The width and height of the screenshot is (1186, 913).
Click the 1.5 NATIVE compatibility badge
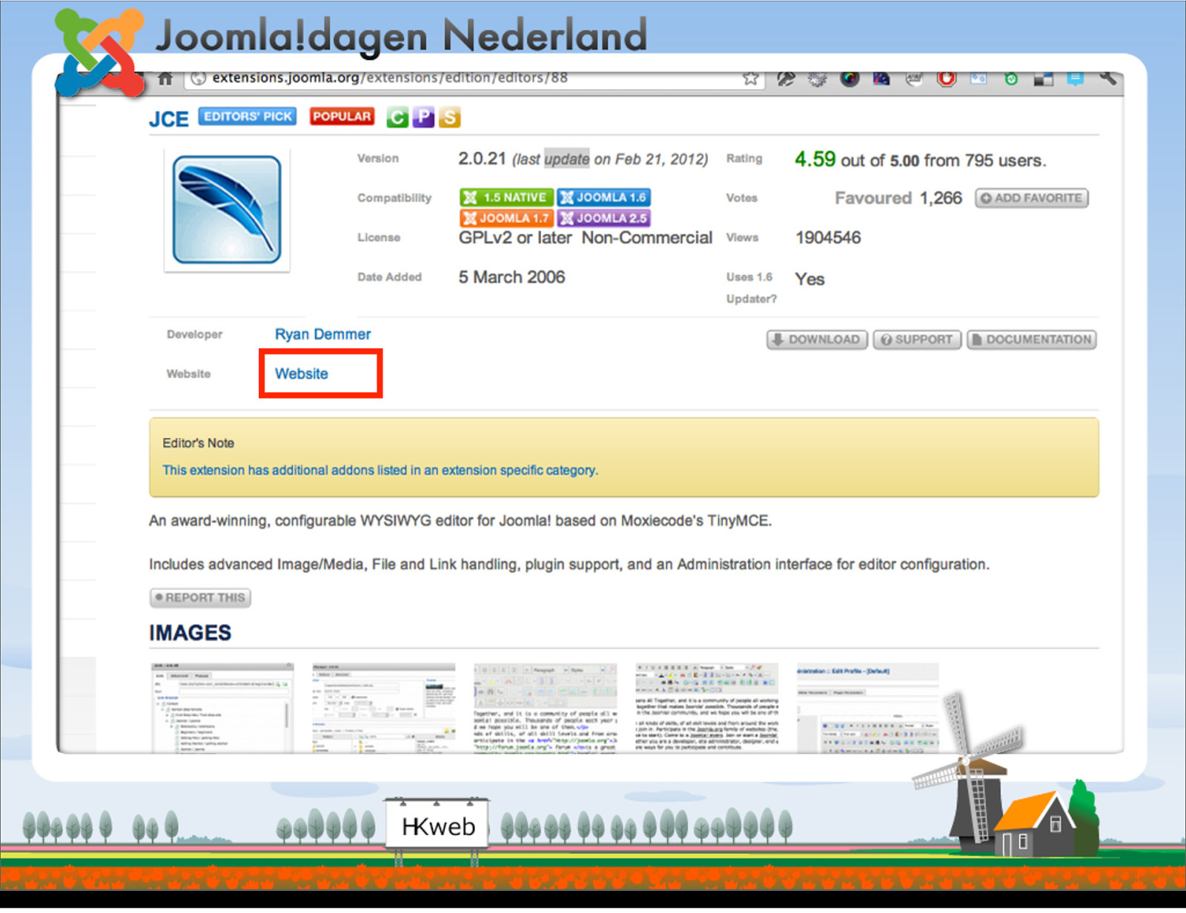pyautogui.click(x=506, y=197)
